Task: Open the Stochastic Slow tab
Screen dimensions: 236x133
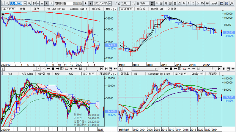Action: click(x=159, y=74)
